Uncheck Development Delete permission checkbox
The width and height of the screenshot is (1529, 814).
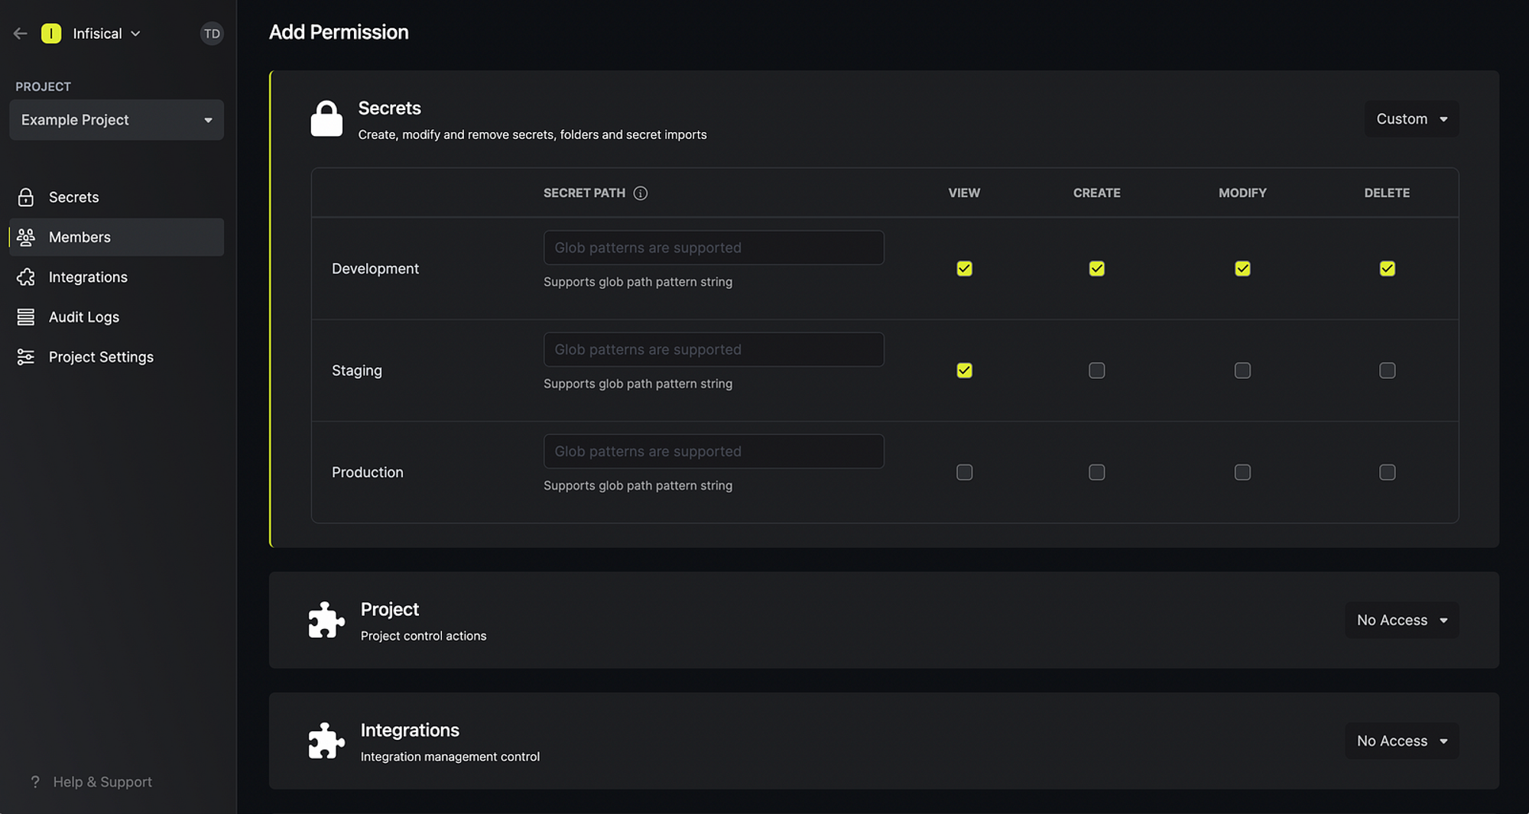(1387, 268)
